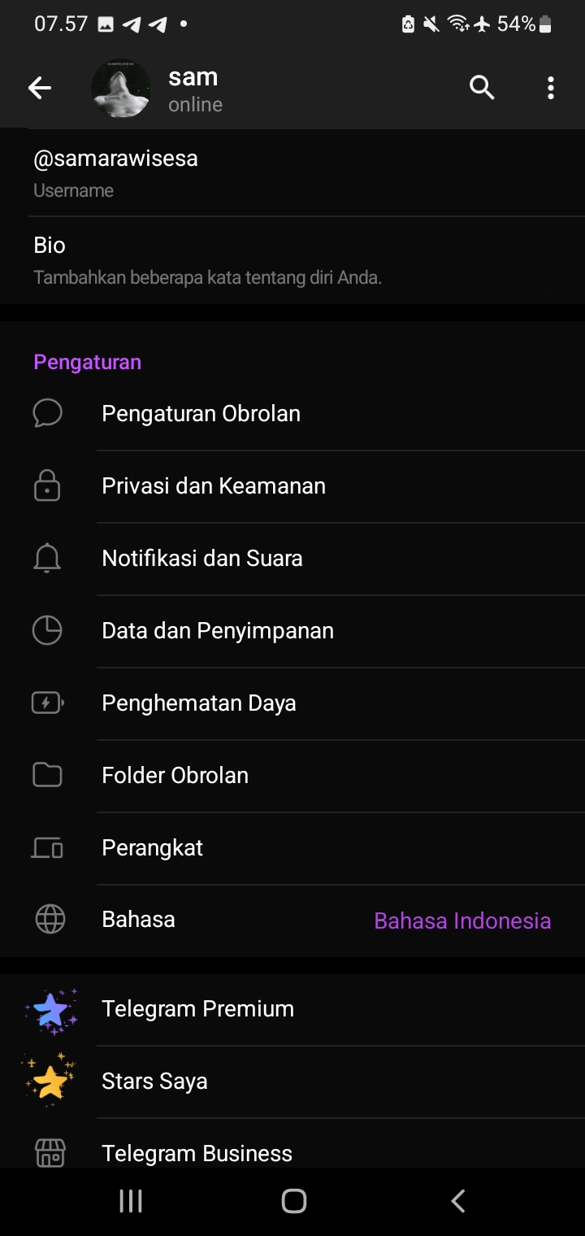Viewport: 585px width, 1236px height.
Task: Tap the bell icon for Notifikasi dan Suara
Action: pyautogui.click(x=47, y=558)
